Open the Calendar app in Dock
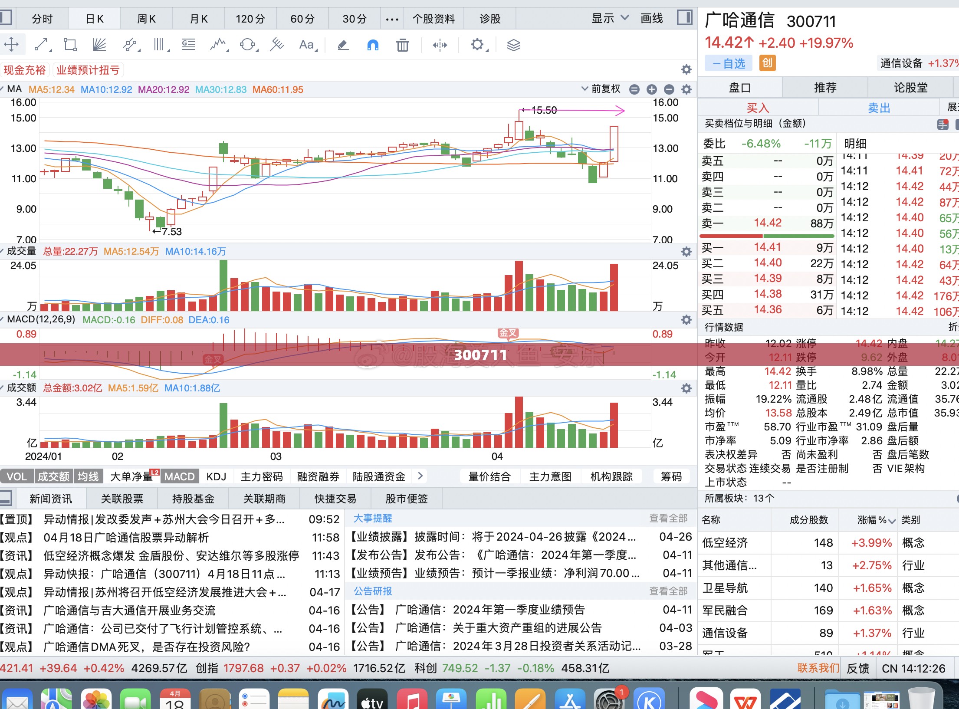Viewport: 959px width, 709px height. click(x=174, y=699)
